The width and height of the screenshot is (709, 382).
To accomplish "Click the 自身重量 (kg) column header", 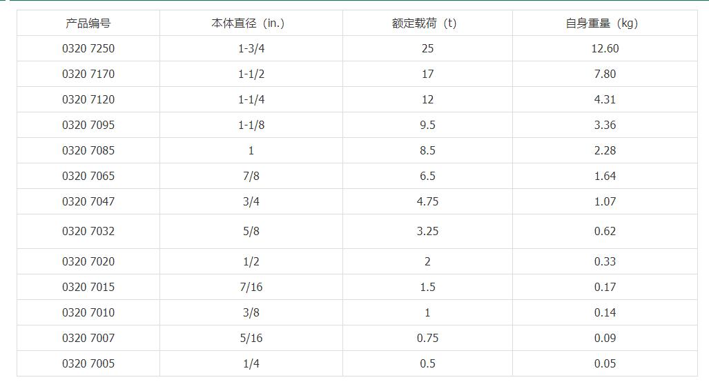I will click(605, 23).
